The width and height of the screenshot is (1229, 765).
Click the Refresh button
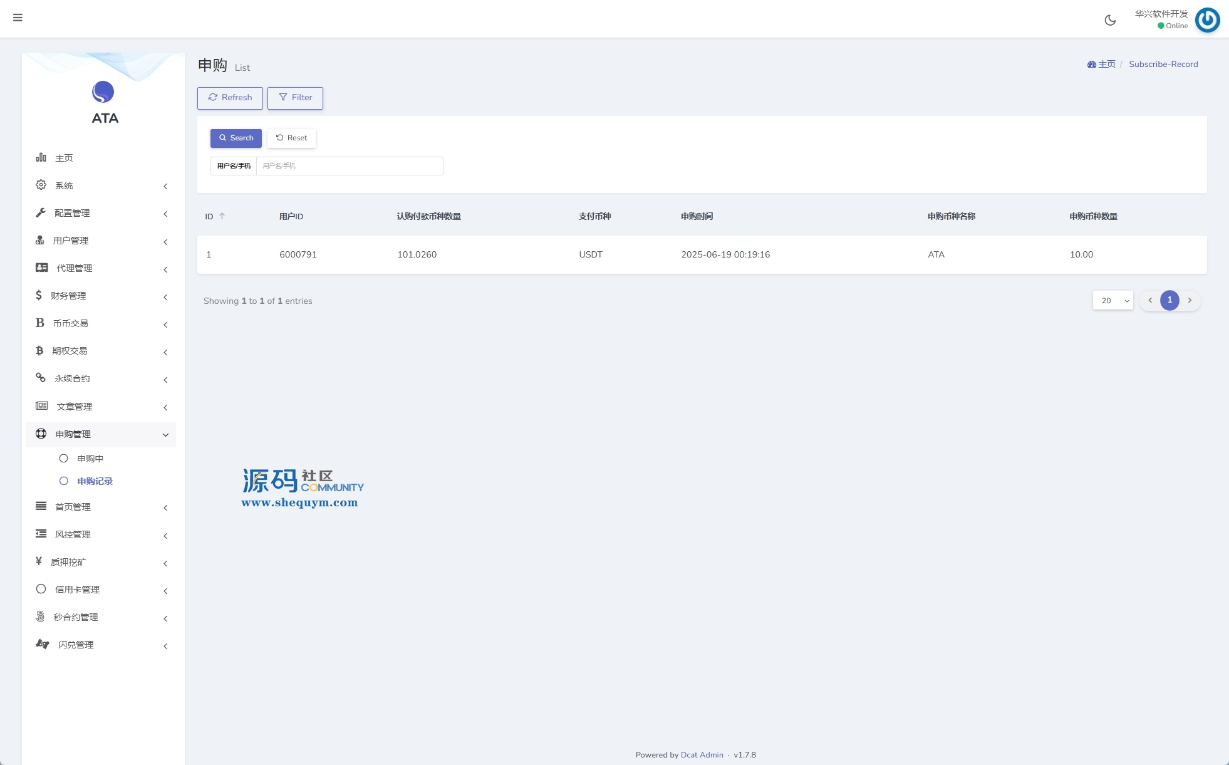tap(230, 98)
